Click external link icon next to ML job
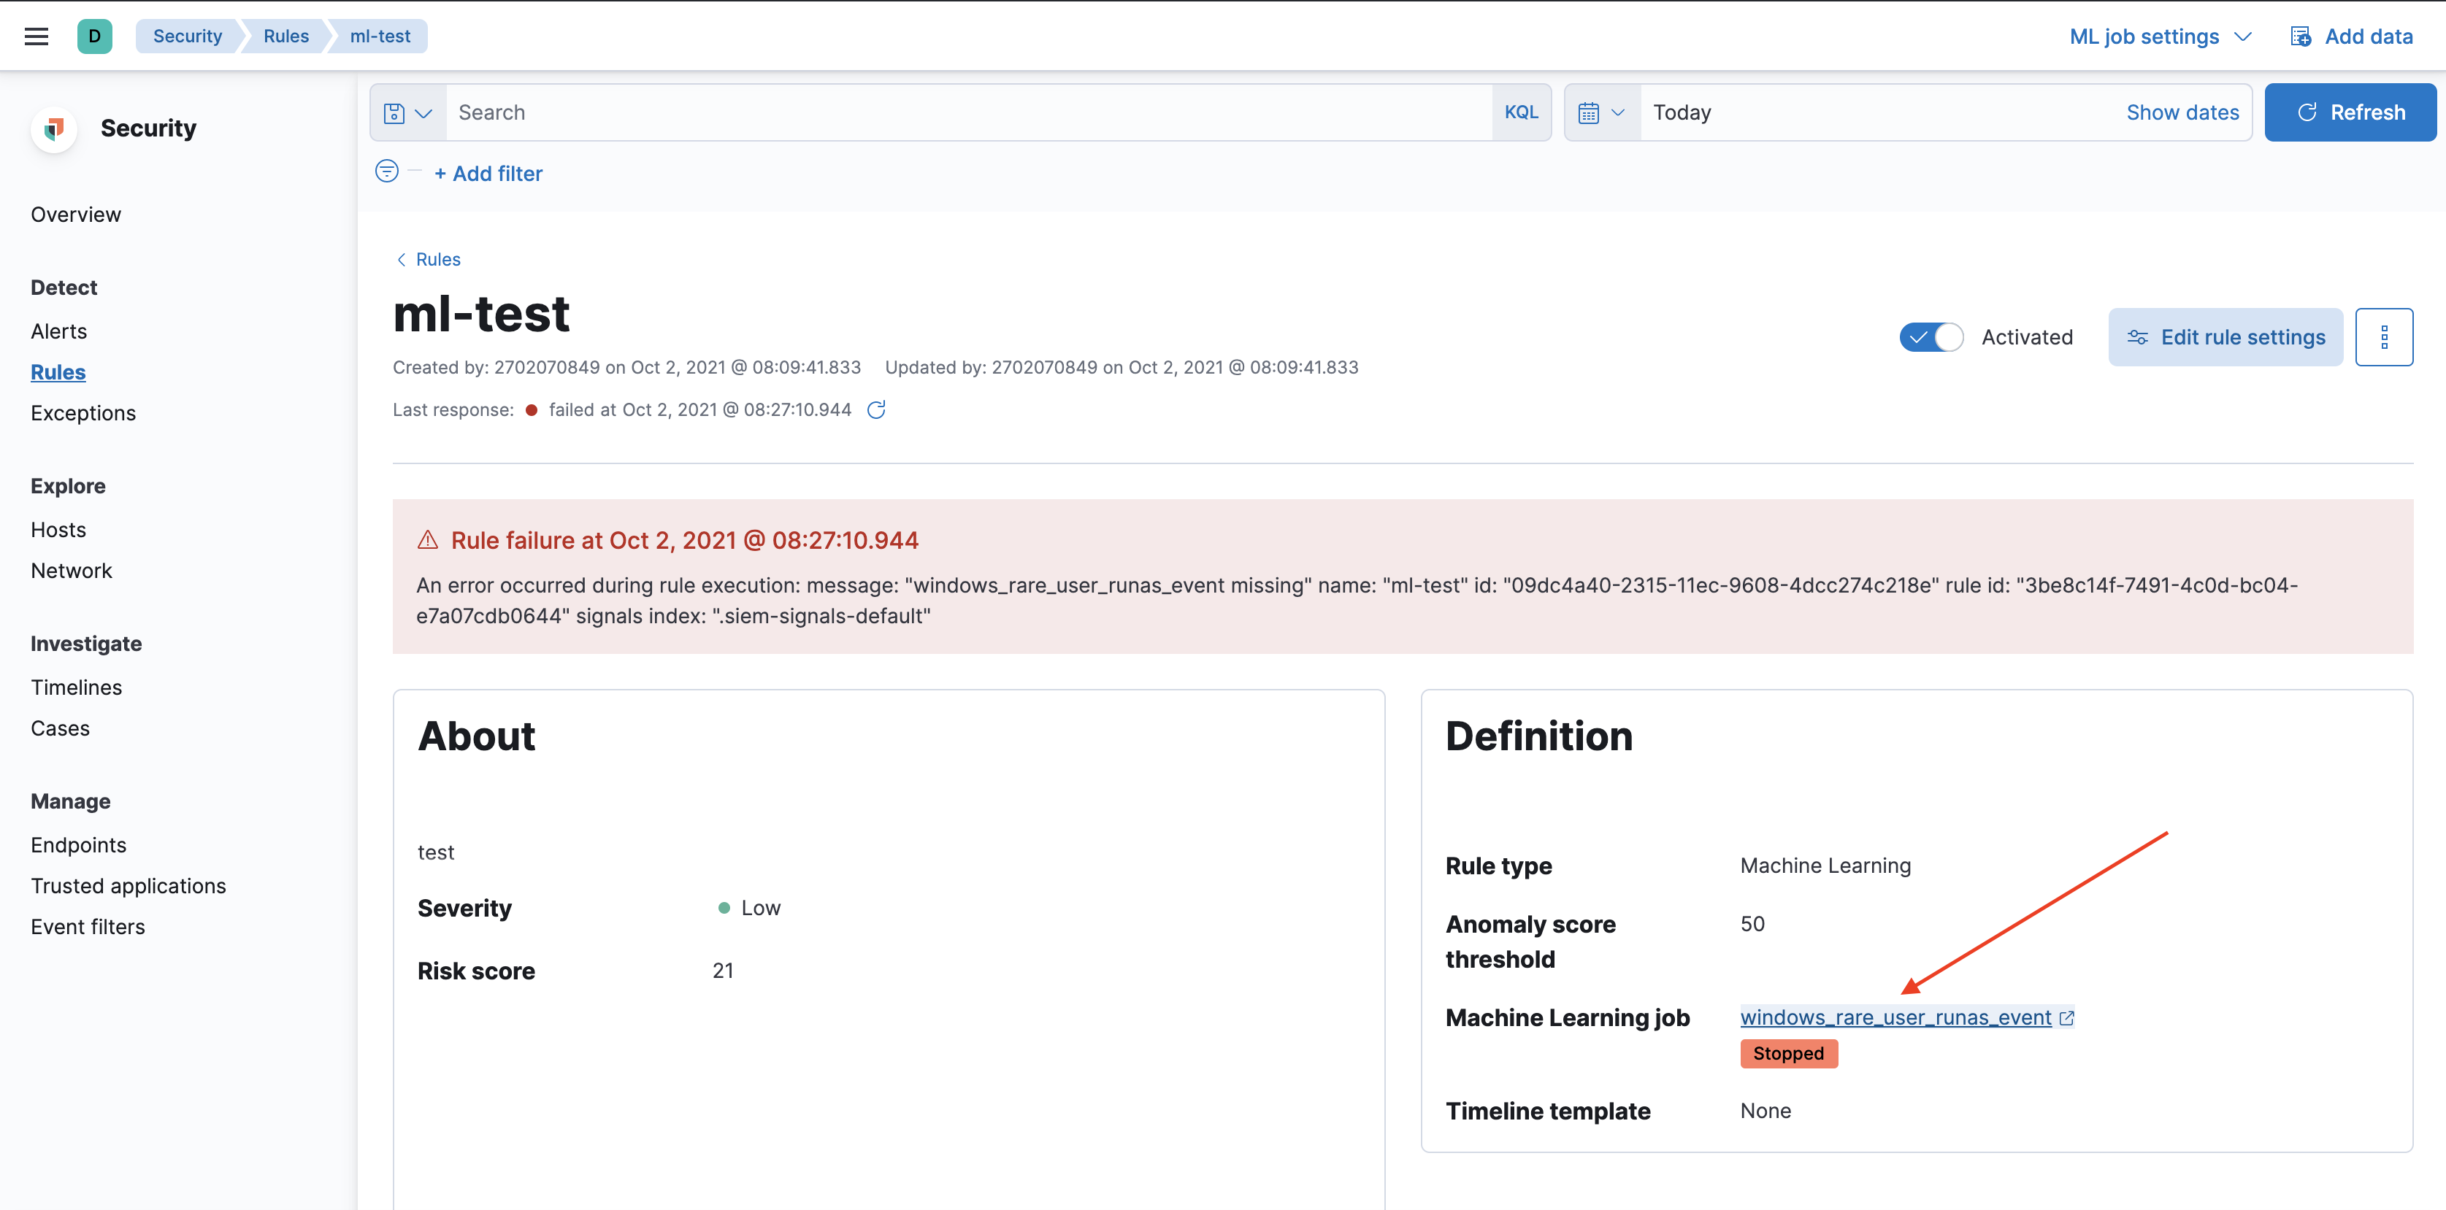 (2066, 1017)
